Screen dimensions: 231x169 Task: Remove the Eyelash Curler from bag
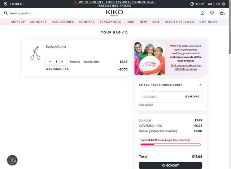(75, 61)
